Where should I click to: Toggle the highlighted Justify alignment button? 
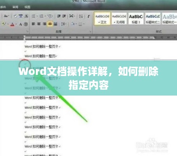click(50, 24)
